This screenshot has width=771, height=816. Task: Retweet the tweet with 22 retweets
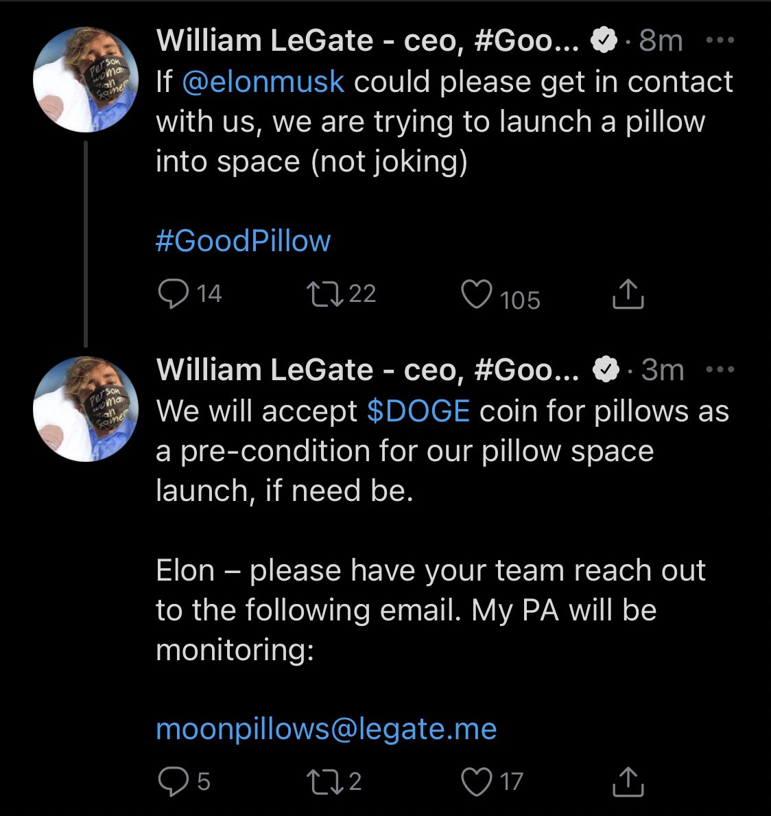[324, 294]
